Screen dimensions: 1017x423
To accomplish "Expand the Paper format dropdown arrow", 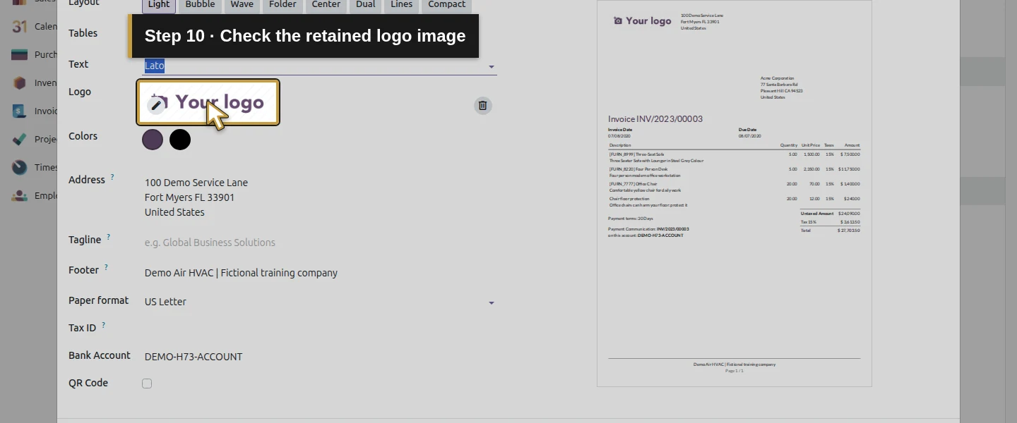I will click(x=492, y=302).
